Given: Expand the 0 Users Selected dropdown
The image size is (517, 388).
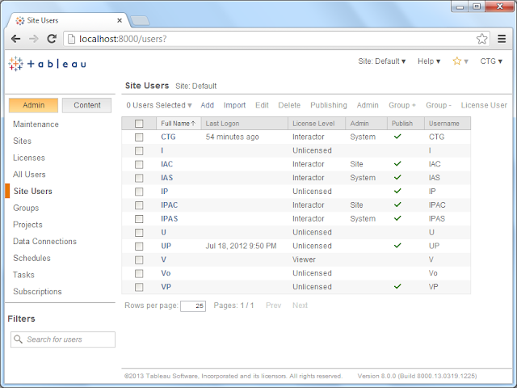Looking at the screenshot, I should click(159, 105).
